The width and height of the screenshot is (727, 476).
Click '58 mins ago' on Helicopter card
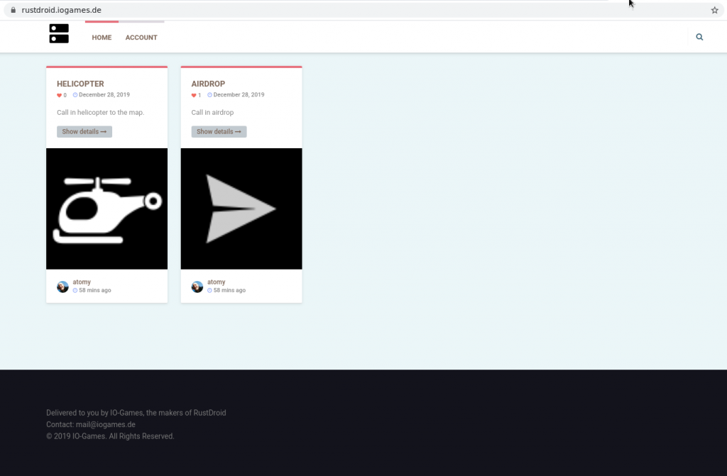(95, 290)
